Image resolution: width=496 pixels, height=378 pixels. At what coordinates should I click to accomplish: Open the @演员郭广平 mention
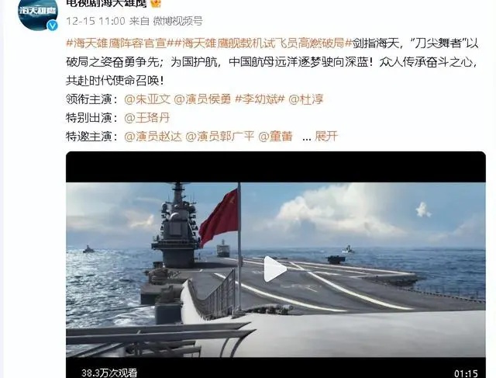click(x=220, y=137)
